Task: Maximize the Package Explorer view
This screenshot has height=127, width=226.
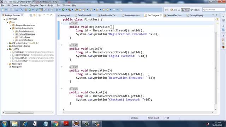Action: [x=51, y=15]
